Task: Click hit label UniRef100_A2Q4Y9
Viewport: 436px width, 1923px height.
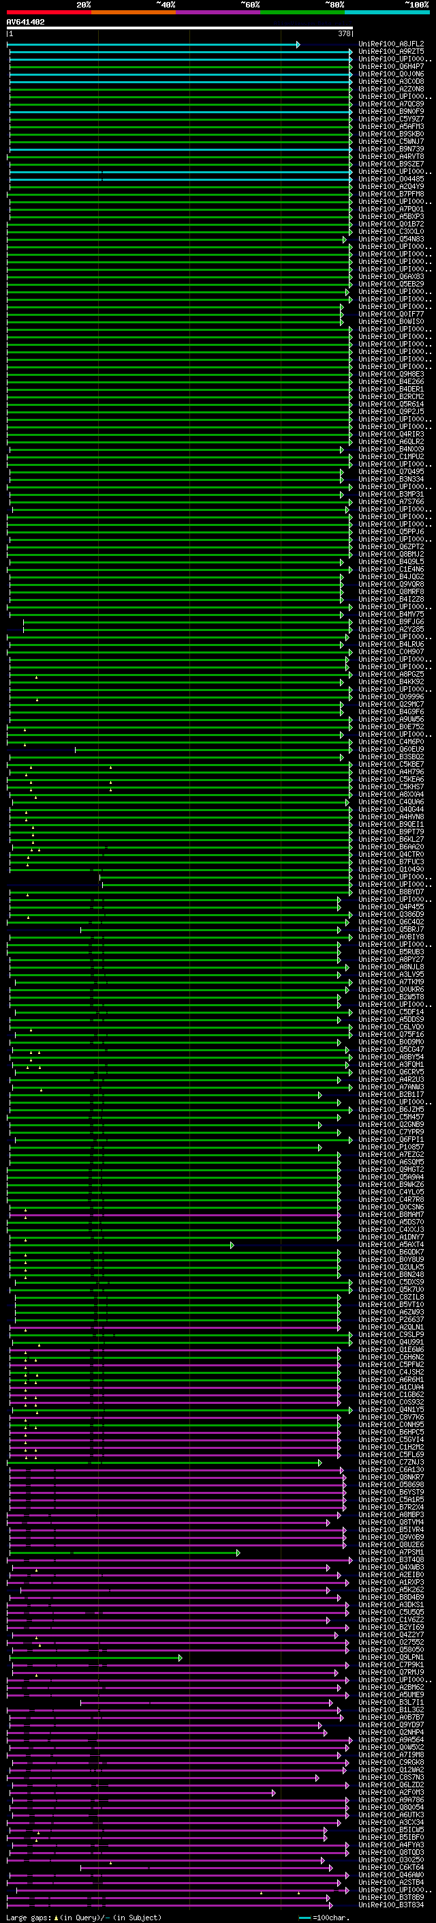Action: [x=391, y=187]
